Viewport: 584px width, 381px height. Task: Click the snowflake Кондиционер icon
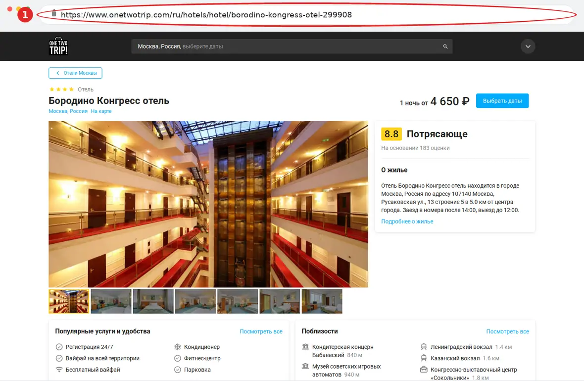[x=178, y=347]
